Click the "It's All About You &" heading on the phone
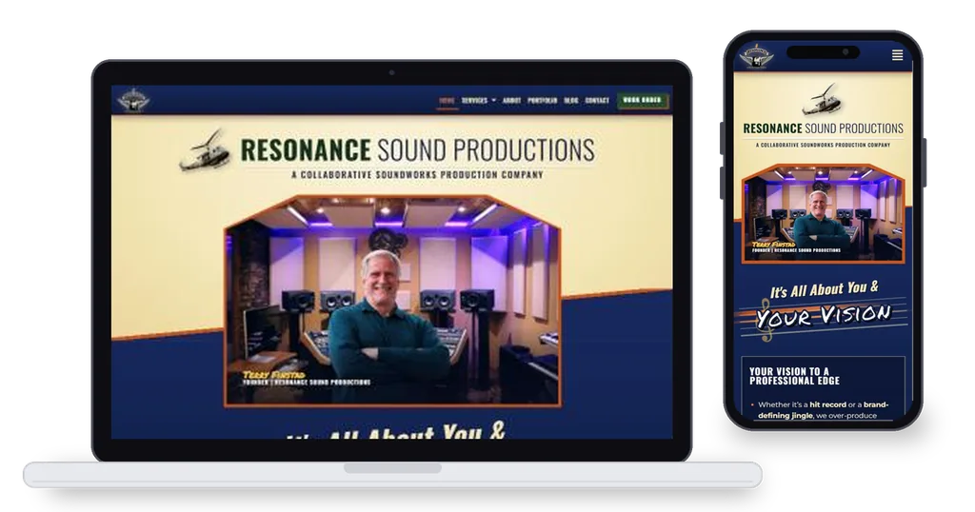The width and height of the screenshot is (975, 512). point(825,289)
